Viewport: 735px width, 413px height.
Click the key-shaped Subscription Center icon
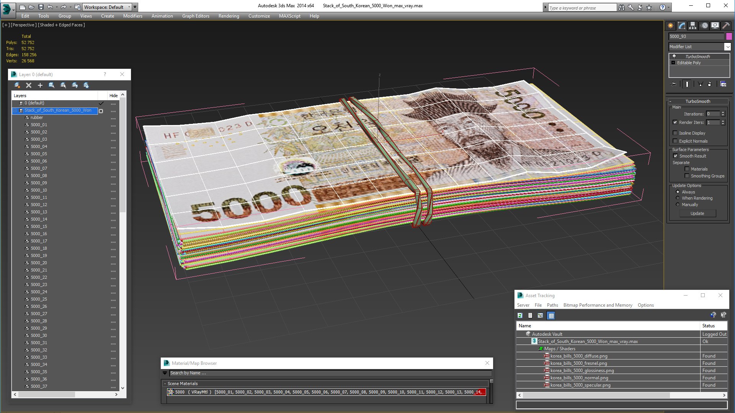tap(631, 7)
